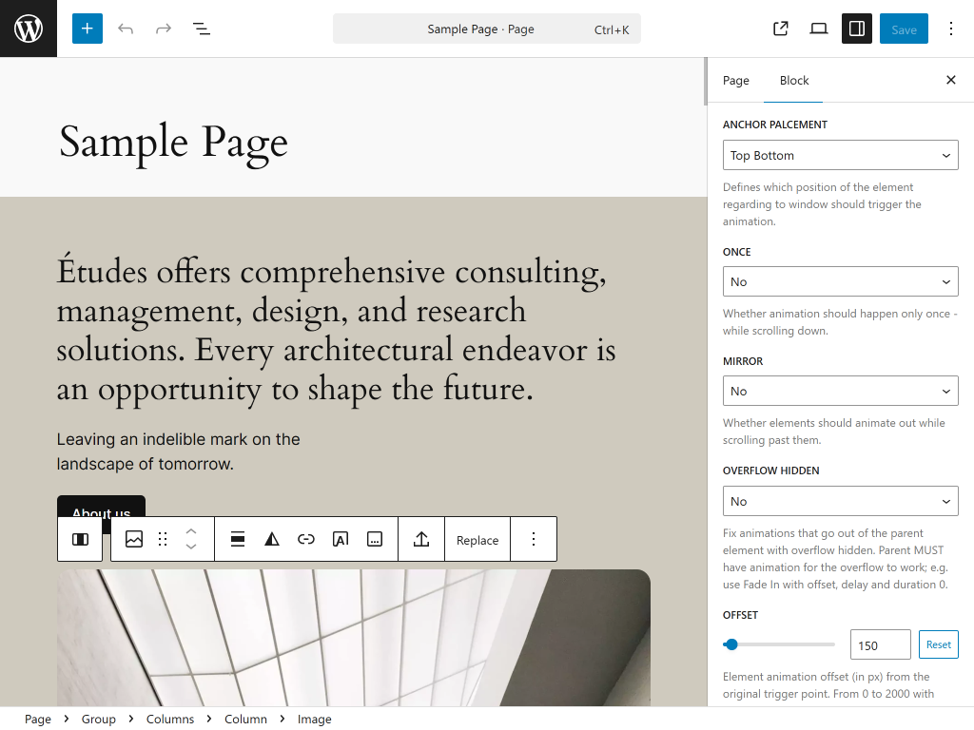The image size is (974, 730).
Task: Open the Mirror dropdown
Action: 840,391
